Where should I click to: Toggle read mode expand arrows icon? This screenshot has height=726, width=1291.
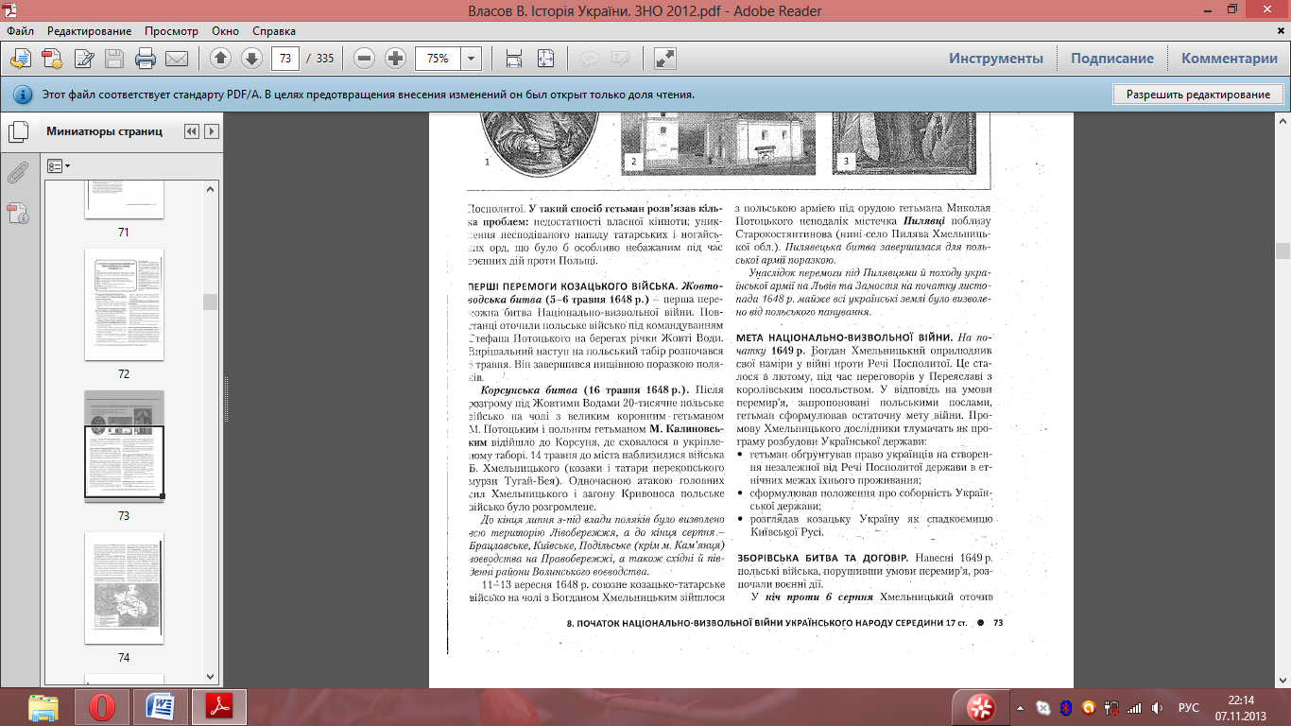click(x=665, y=59)
